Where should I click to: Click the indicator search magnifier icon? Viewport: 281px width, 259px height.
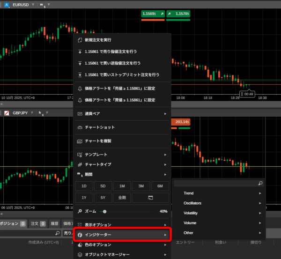pyautogui.click(x=260, y=183)
